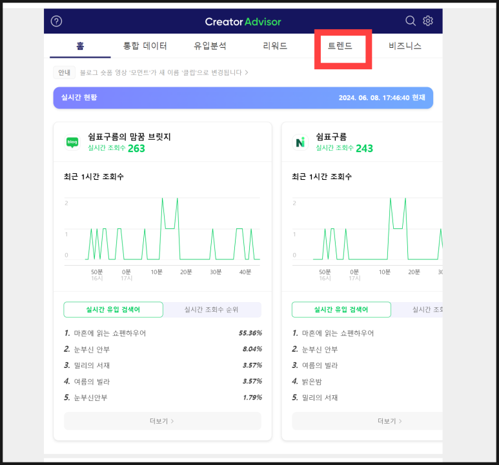
Task: Select 실시간 유입 검색어 in 쉼표구름 card
Action: click(x=341, y=310)
